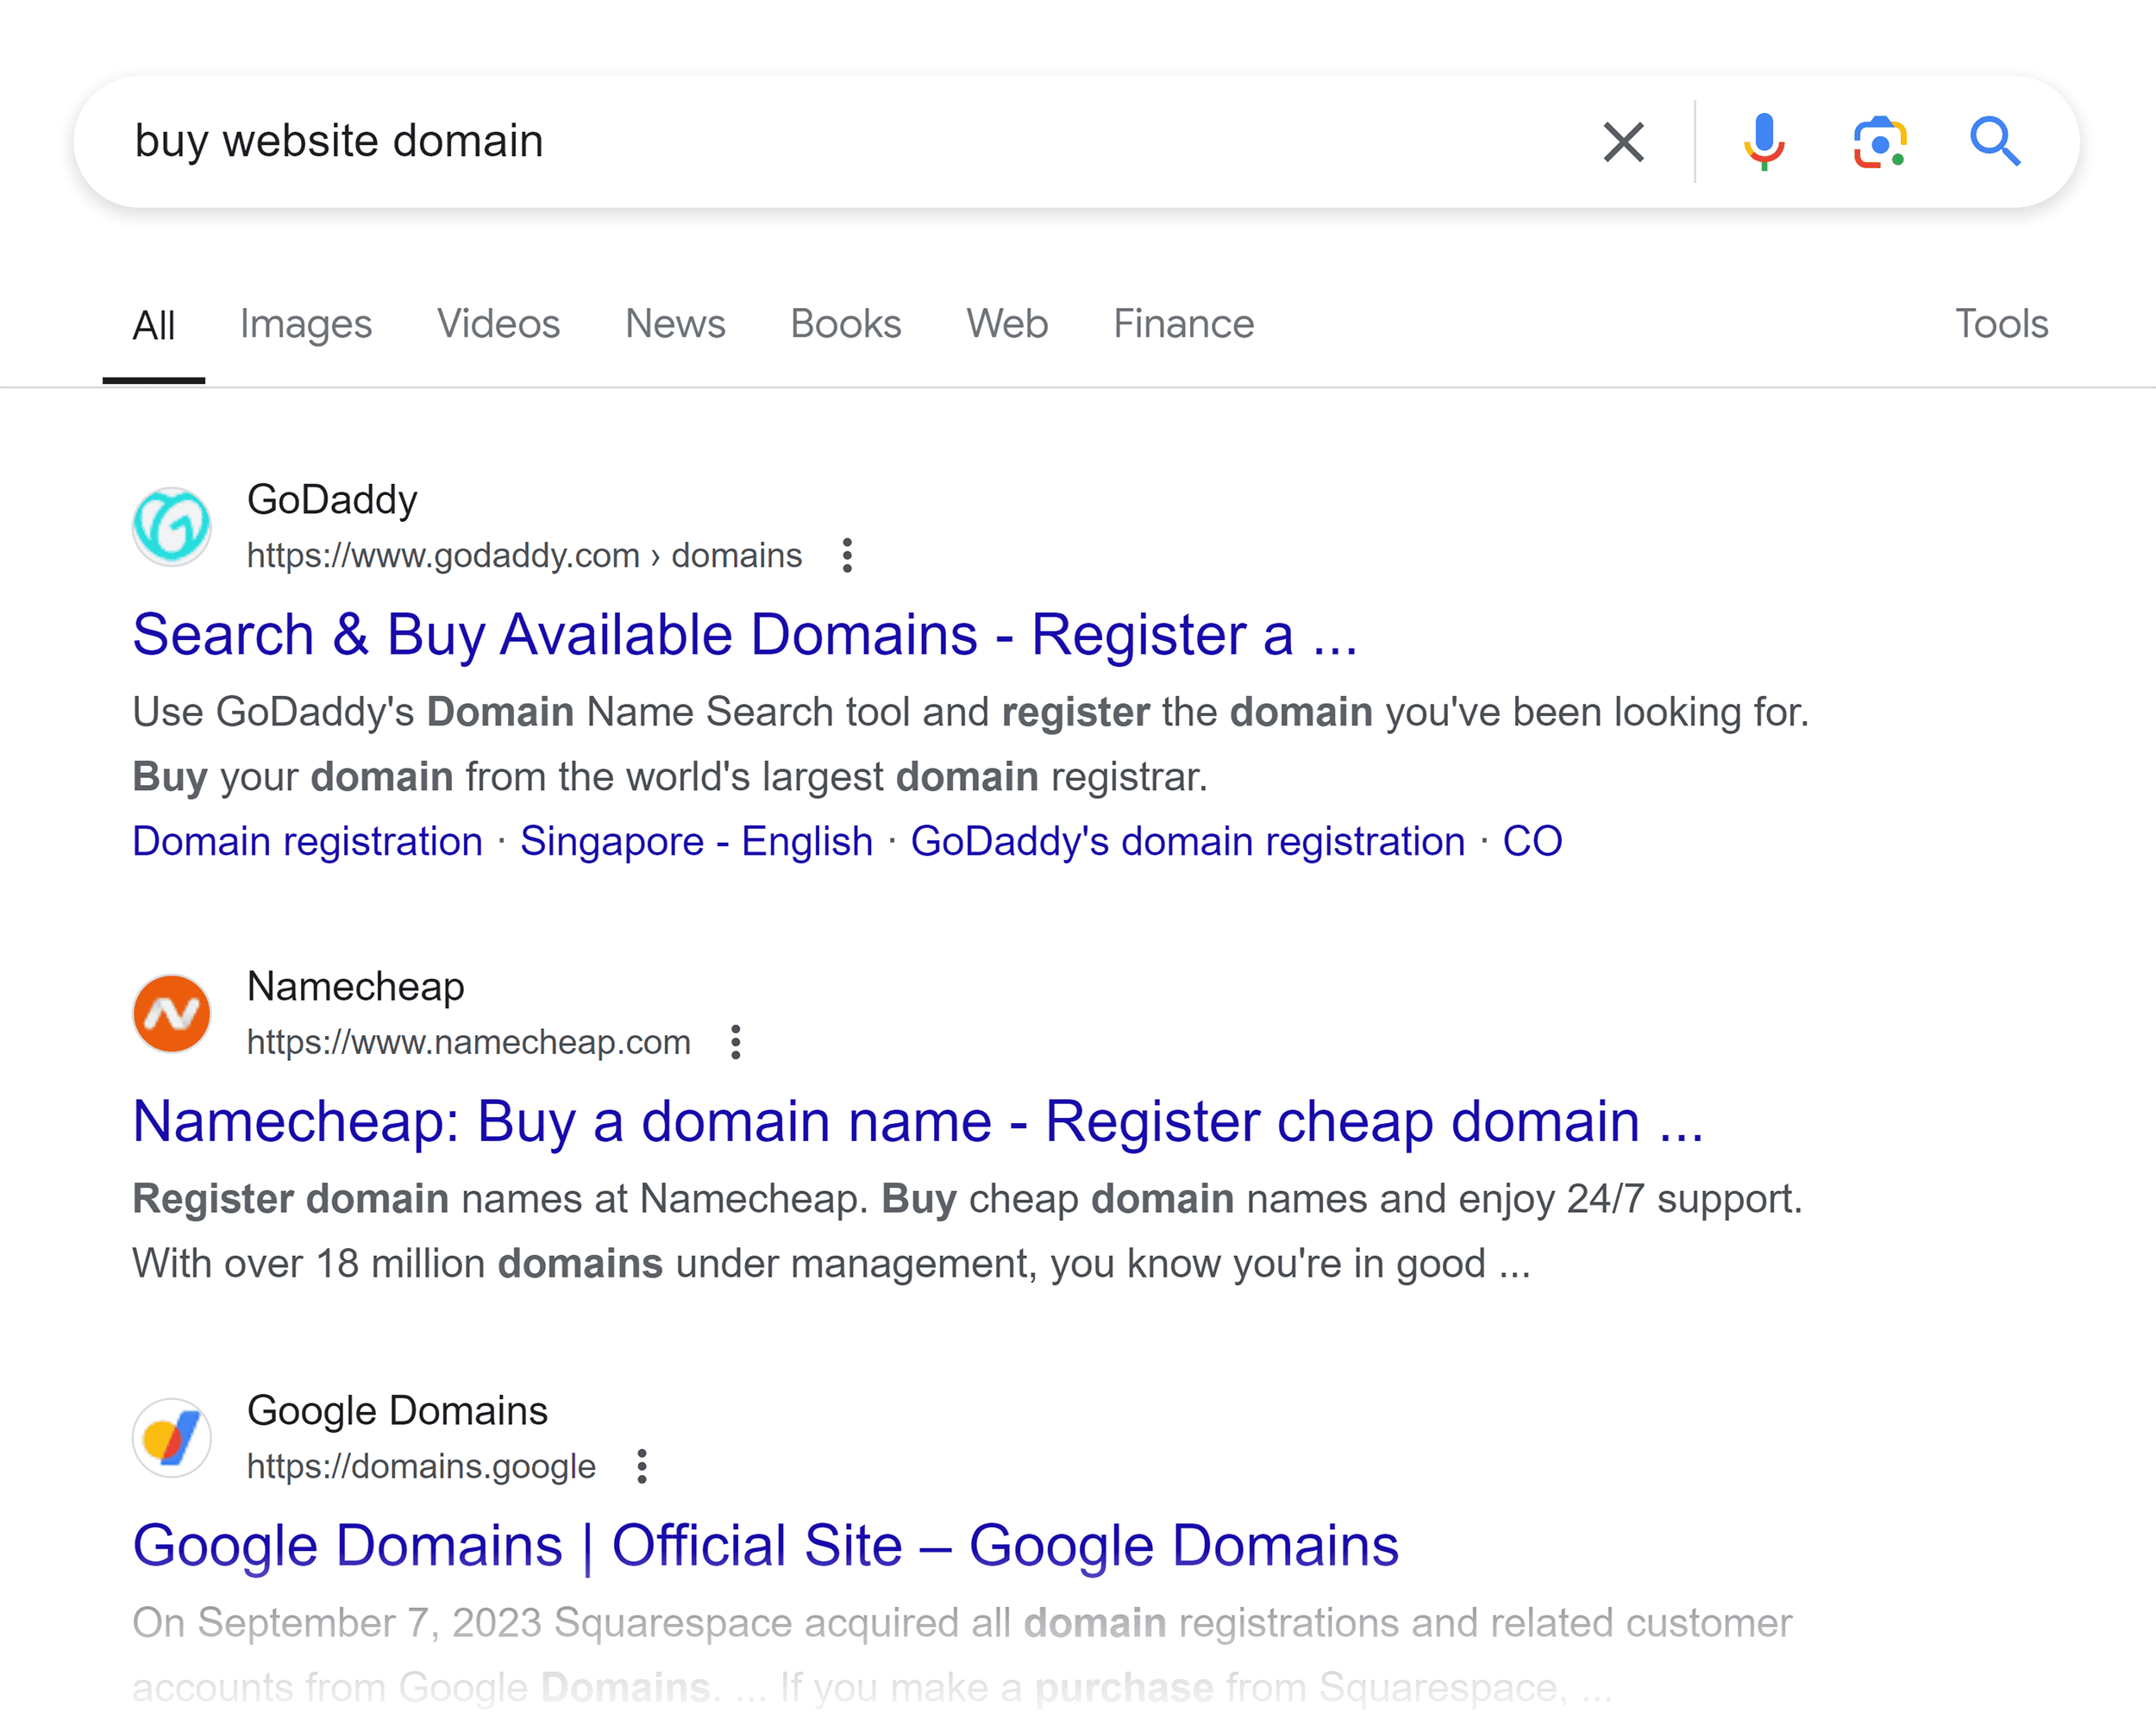2156x1726 pixels.
Task: Open Google Lens image search icon
Action: point(1880,142)
